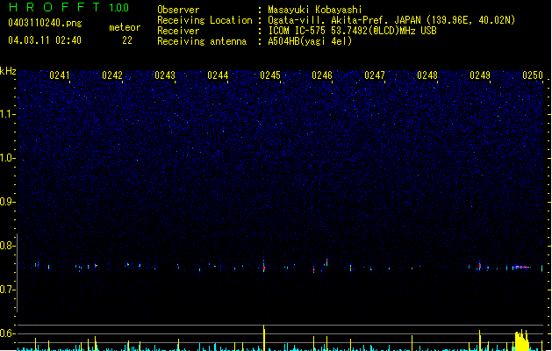Click the tallest yellow intensity spike at 0245
Image resolution: width=552 pixels, height=351 pixels.
coord(263,338)
